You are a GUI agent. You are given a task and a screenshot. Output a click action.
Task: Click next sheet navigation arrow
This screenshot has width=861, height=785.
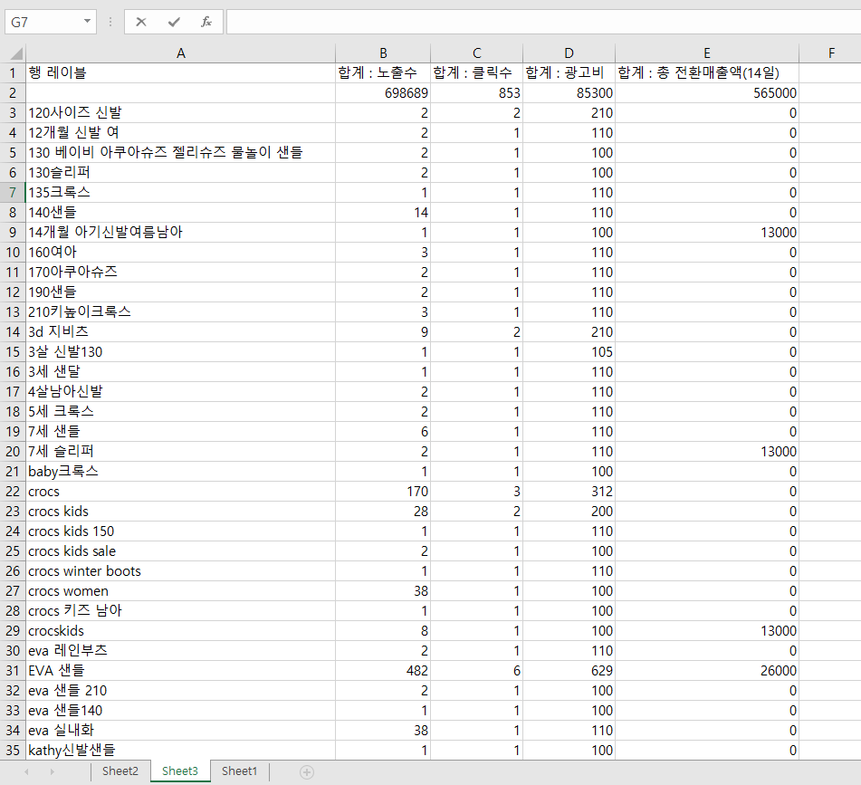click(53, 771)
